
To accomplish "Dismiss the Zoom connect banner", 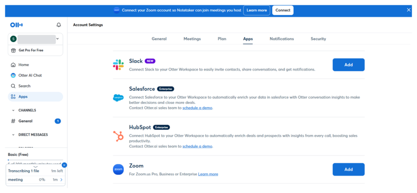I will point(409,10).
